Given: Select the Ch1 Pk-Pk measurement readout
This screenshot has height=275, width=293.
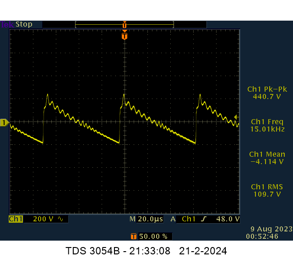Looking at the screenshot, I should pyautogui.click(x=266, y=93).
